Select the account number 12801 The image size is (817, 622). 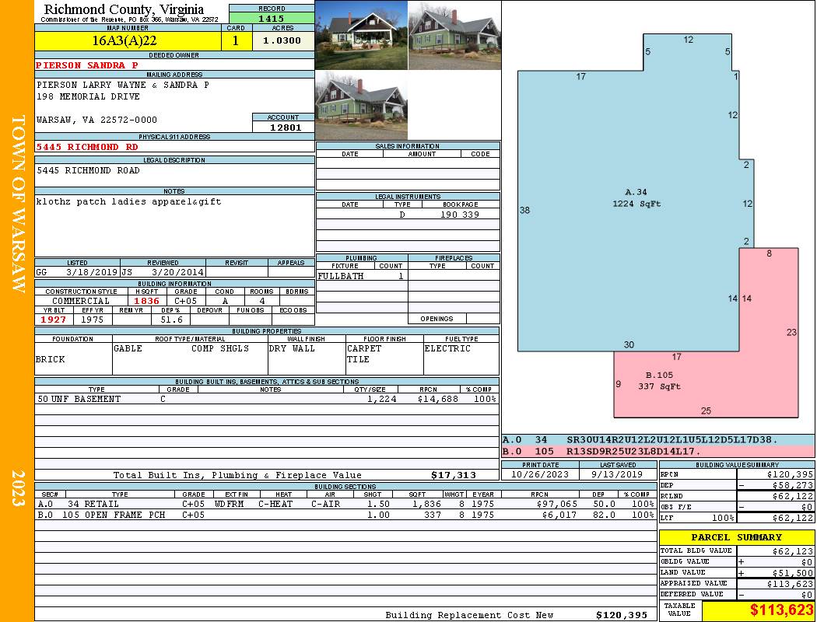(286, 127)
